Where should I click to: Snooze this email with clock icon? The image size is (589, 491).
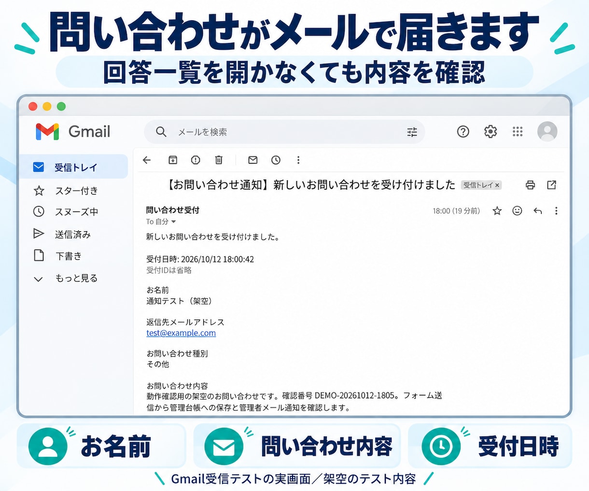(x=276, y=160)
